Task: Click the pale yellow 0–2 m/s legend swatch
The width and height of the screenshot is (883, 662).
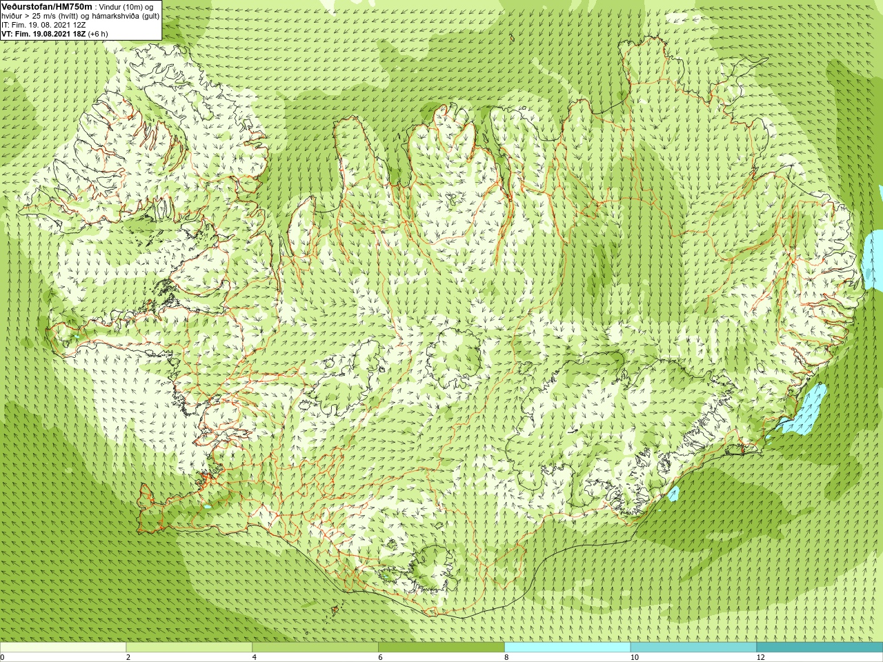Action: [x=63, y=648]
